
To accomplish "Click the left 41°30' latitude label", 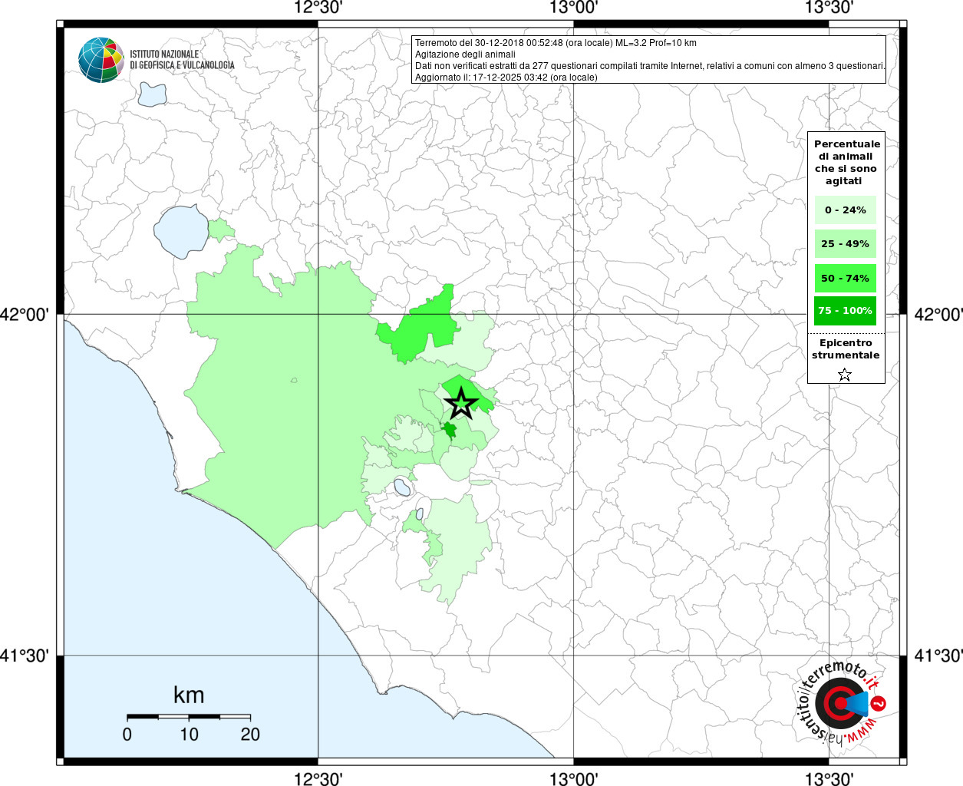I will [x=25, y=656].
